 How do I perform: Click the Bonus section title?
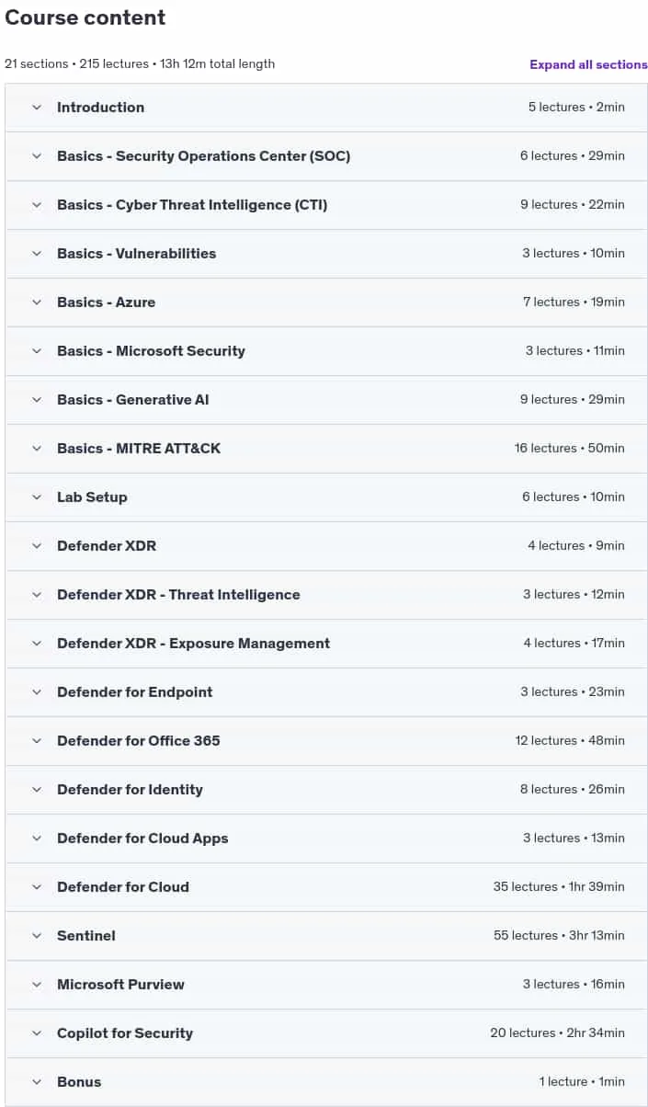79,1082
